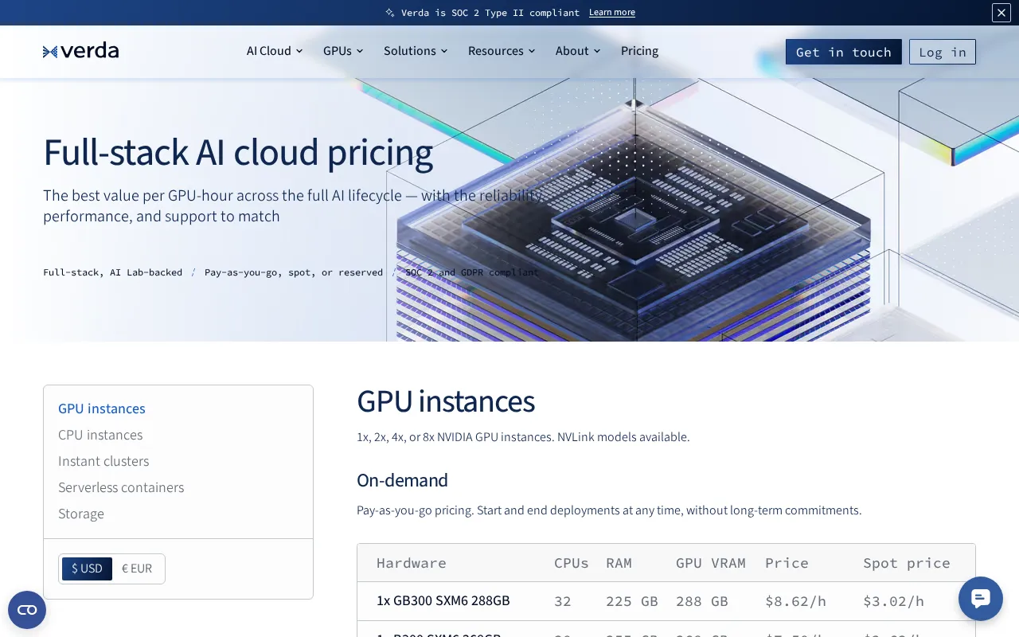
Task: Expand the About dropdown menu
Action: pos(578,51)
